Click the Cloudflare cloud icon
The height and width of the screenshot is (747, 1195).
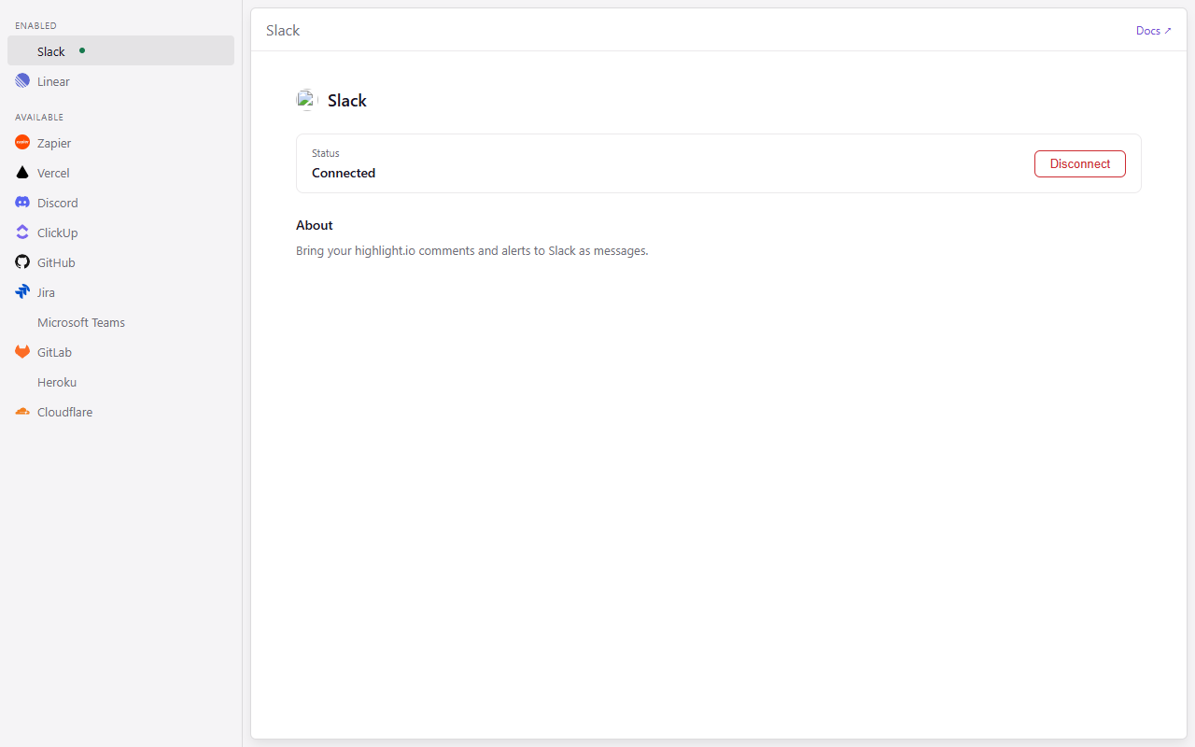[22, 412]
